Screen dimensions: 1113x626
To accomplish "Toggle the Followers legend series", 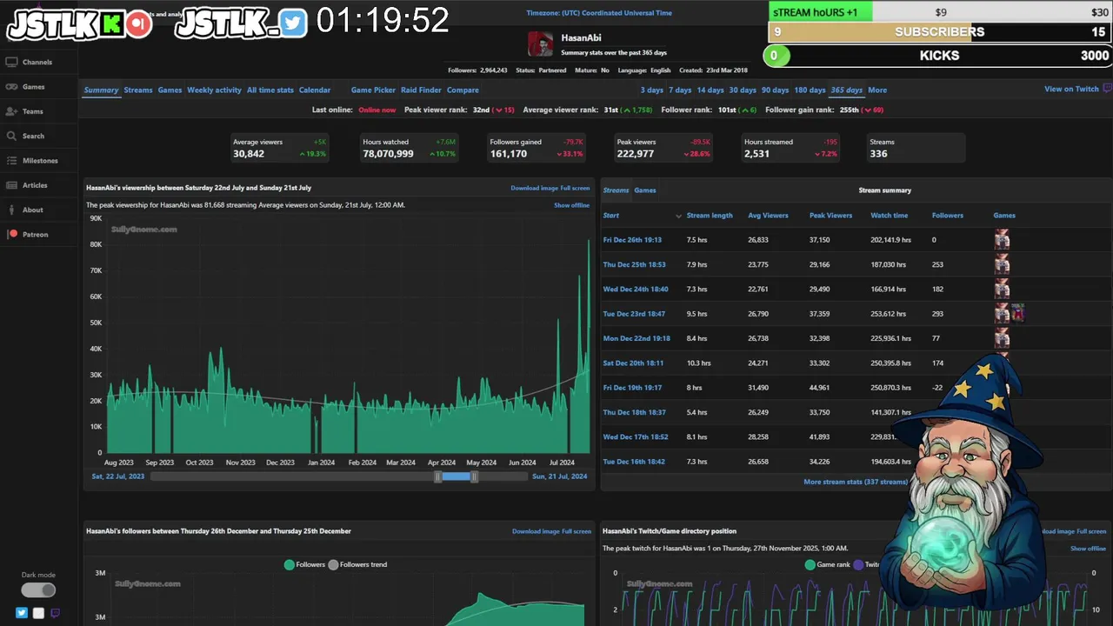I will point(304,564).
